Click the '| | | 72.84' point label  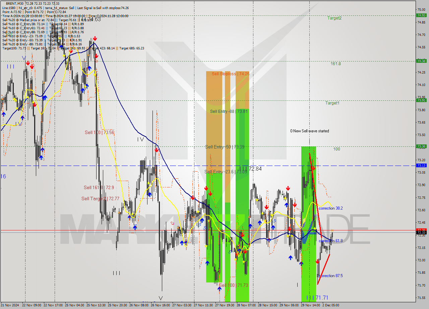click(250, 169)
